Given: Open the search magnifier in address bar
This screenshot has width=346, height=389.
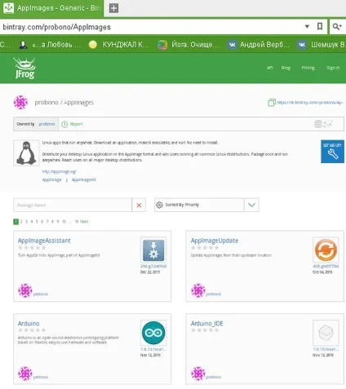Looking at the screenshot, I should click(x=337, y=26).
